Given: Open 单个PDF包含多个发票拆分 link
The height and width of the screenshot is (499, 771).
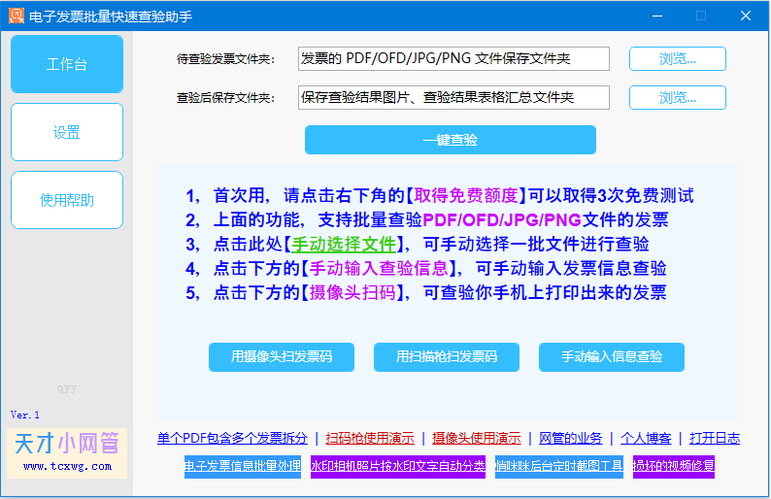Looking at the screenshot, I should tap(232, 438).
